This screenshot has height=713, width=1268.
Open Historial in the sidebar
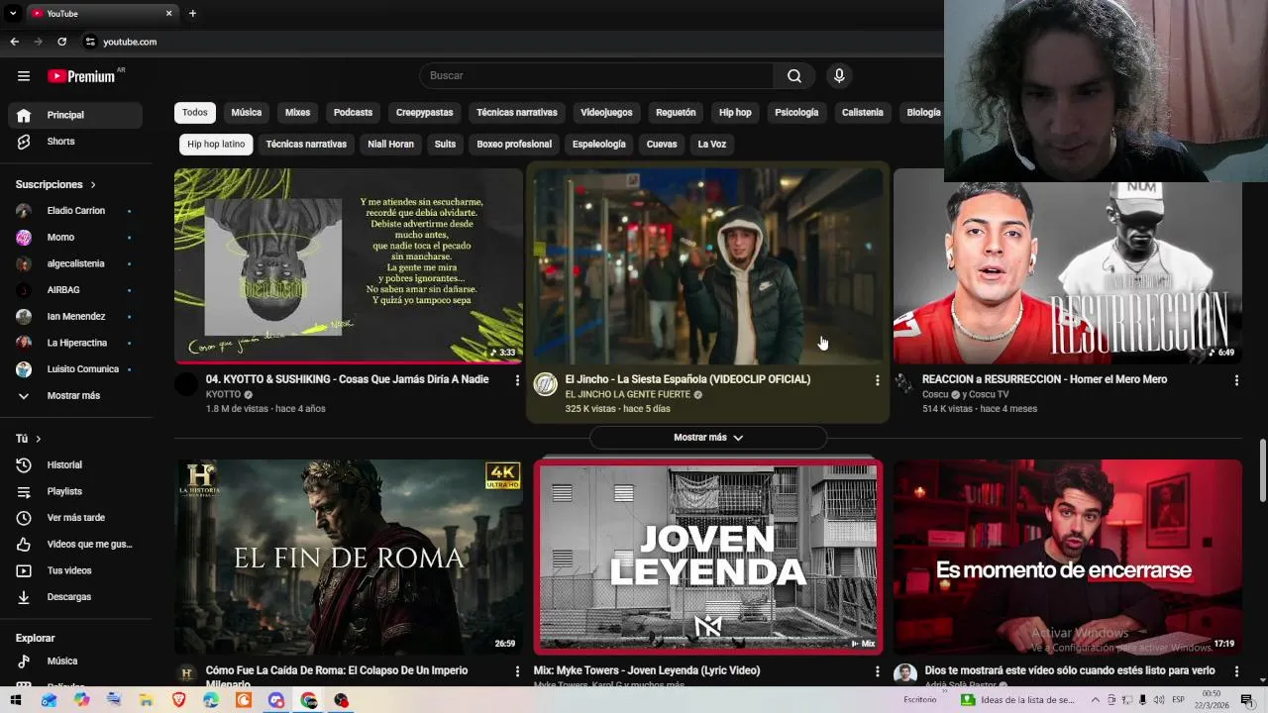75,464
